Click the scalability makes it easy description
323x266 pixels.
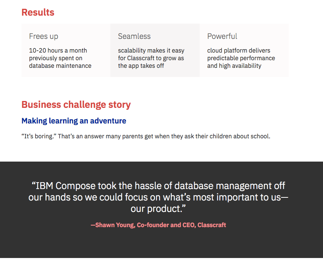pos(151,58)
